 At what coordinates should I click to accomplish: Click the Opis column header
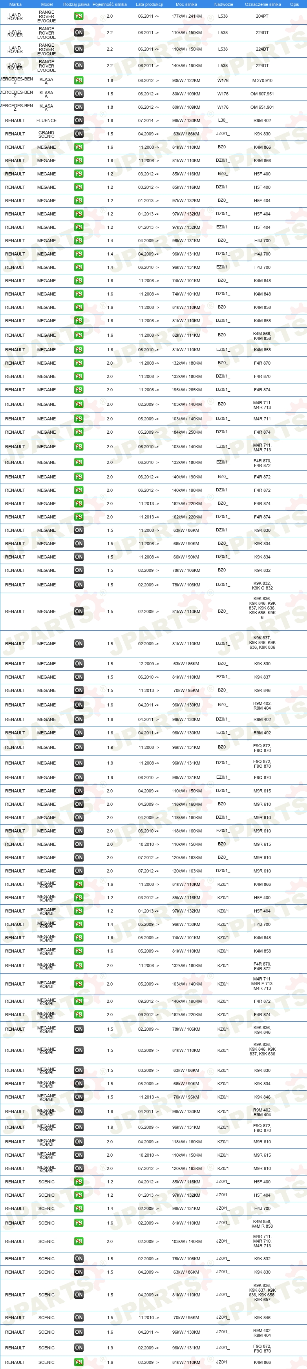(294, 4)
